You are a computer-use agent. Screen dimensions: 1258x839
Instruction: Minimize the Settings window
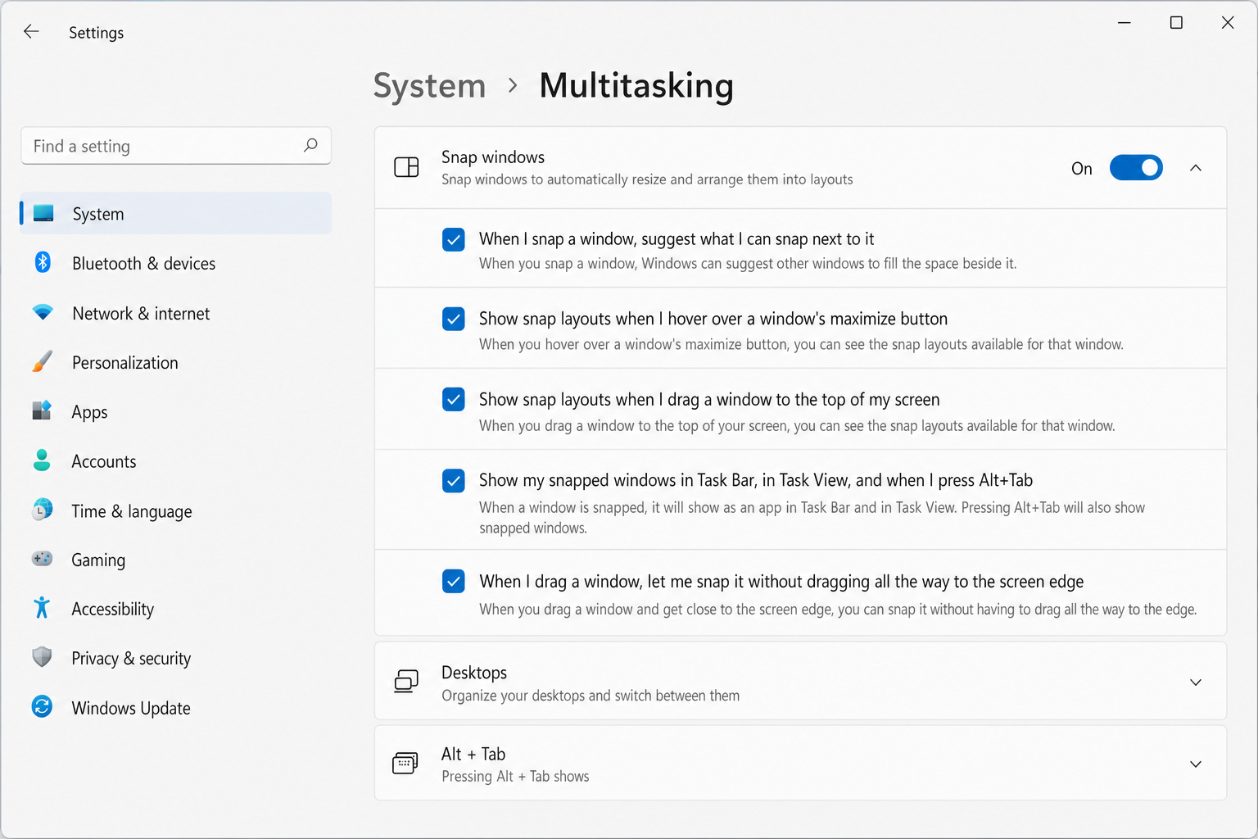pyautogui.click(x=1125, y=23)
